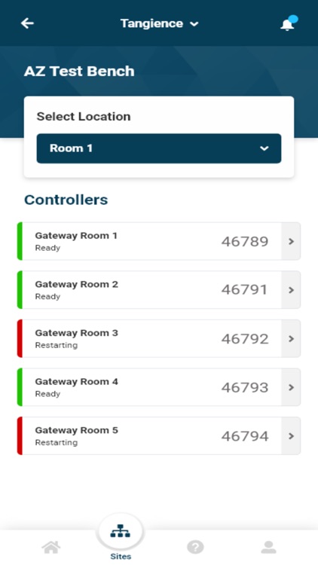Open the user profile icon
This screenshot has height=565, width=318.
click(268, 547)
